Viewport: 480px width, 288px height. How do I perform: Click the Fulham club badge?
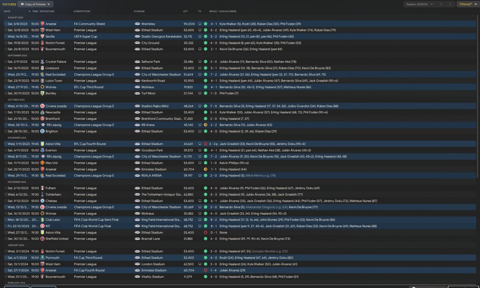coord(42,188)
